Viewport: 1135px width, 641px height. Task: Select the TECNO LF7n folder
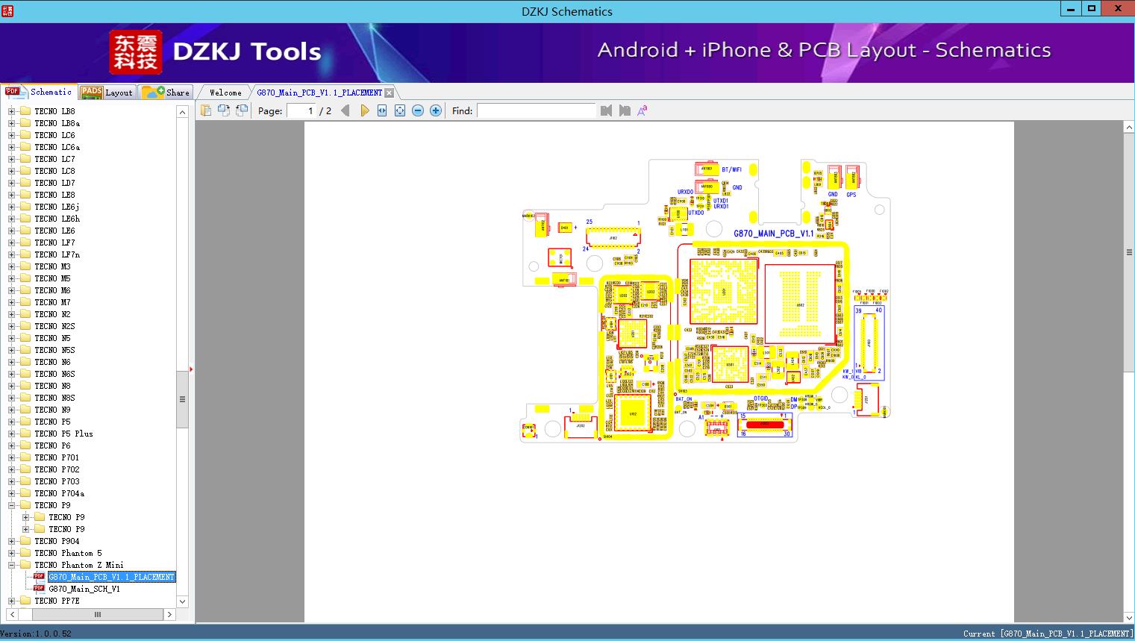coord(57,254)
